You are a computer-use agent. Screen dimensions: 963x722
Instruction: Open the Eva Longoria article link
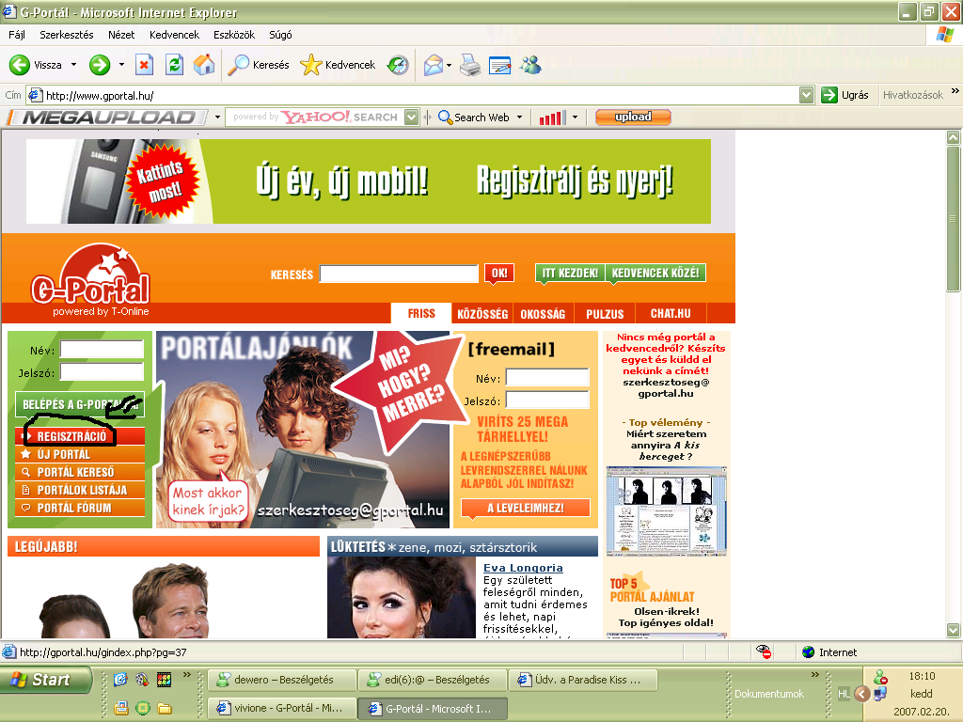(x=523, y=568)
